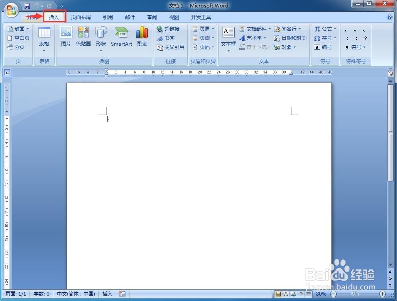397x301 pixels.
Task: Expand the equation (公式) dropdown
Action: click(x=335, y=29)
